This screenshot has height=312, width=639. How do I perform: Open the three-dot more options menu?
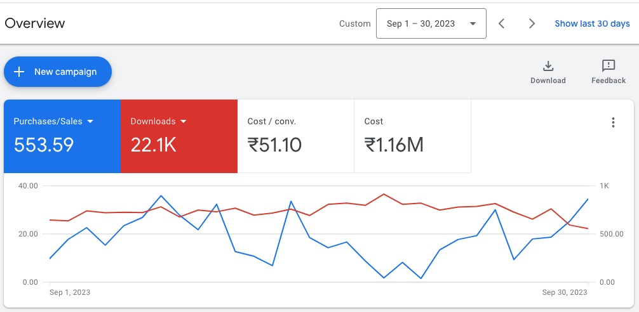613,123
